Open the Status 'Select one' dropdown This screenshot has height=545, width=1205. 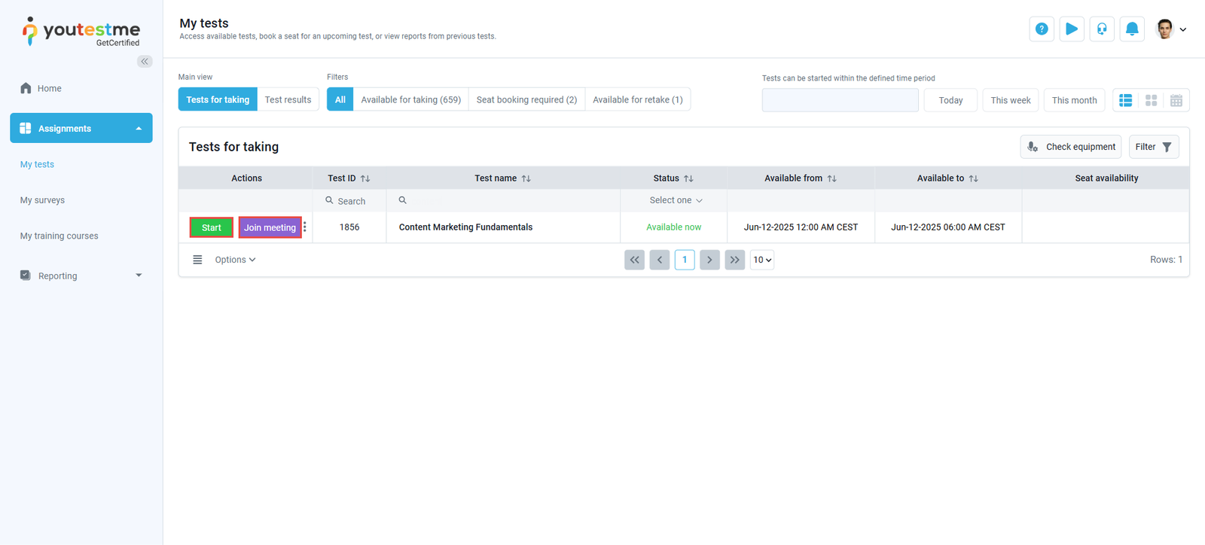tap(676, 200)
